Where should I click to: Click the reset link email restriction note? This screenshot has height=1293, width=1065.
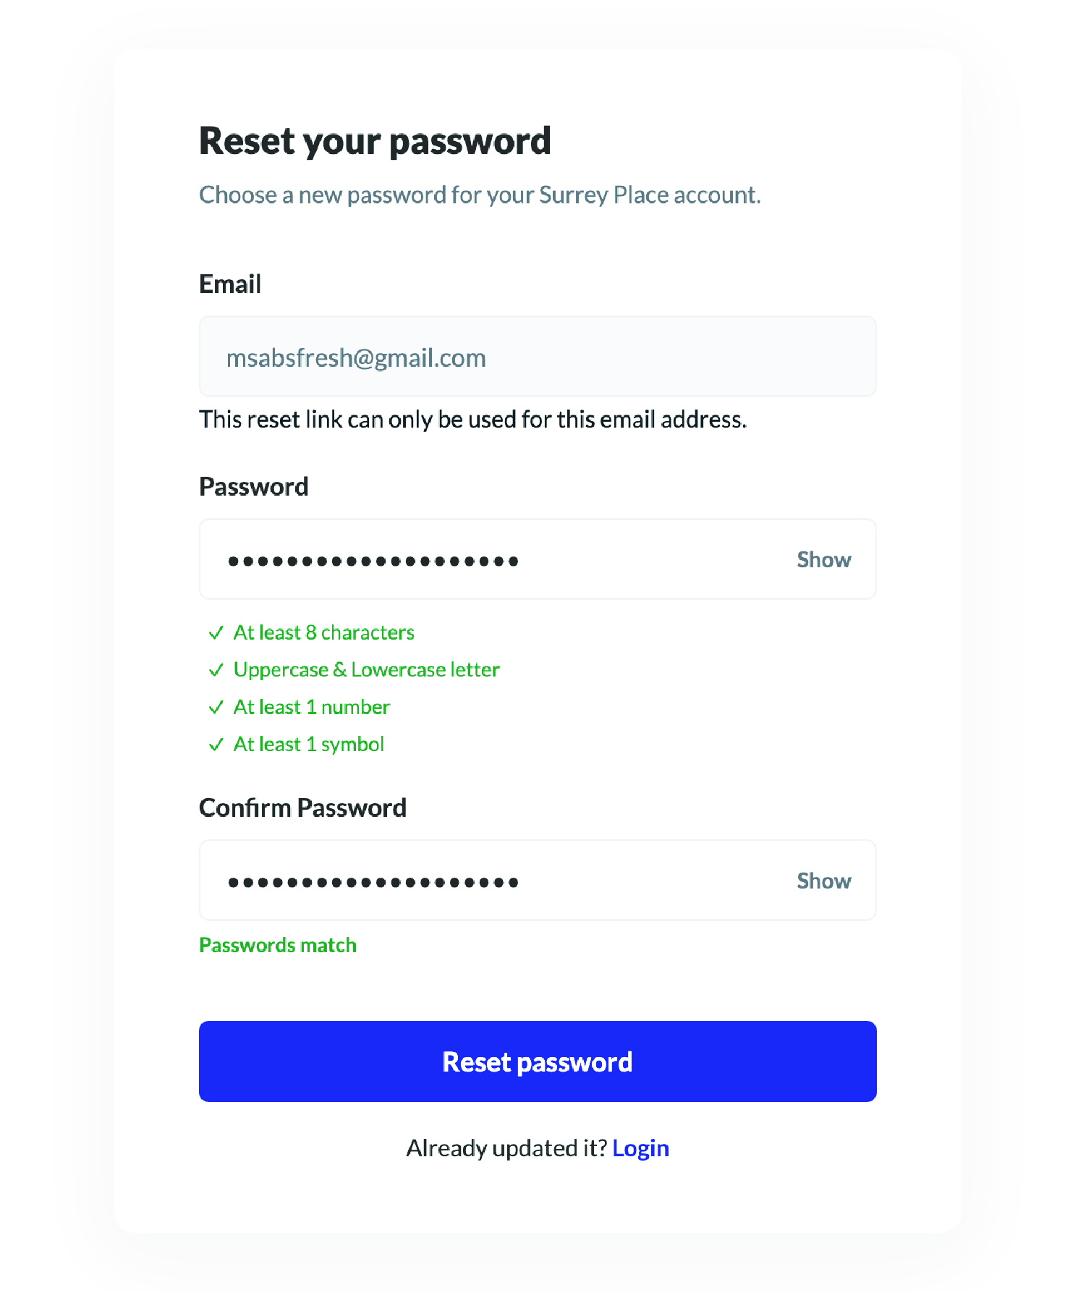pyautogui.click(x=472, y=420)
